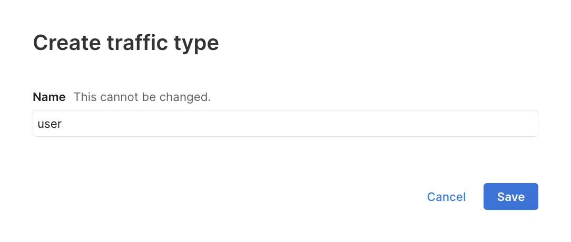
Task: Click the word 'user' in the text box
Action: click(x=50, y=124)
